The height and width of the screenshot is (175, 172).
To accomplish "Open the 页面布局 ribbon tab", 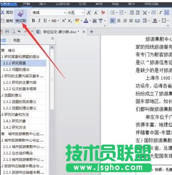I will 63,4.
